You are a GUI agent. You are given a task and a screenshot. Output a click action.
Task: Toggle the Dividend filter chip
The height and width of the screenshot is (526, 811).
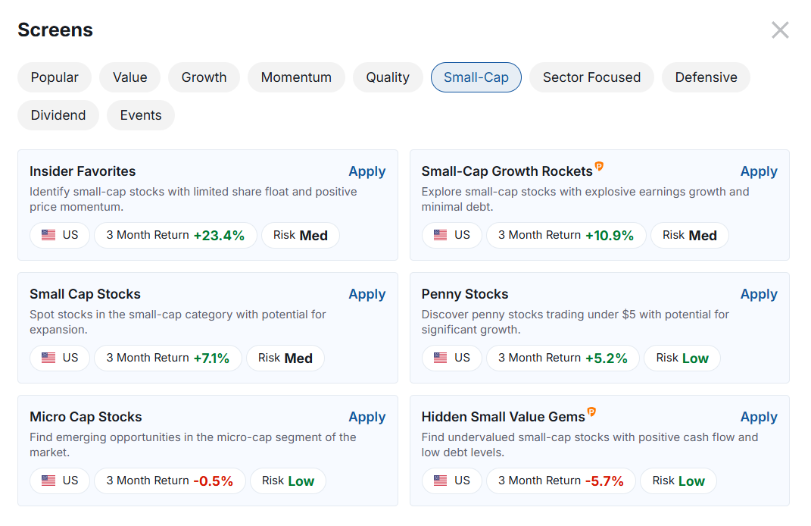pos(58,114)
